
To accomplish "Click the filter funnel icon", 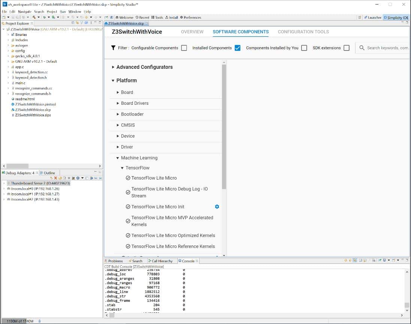I will pyautogui.click(x=113, y=48).
